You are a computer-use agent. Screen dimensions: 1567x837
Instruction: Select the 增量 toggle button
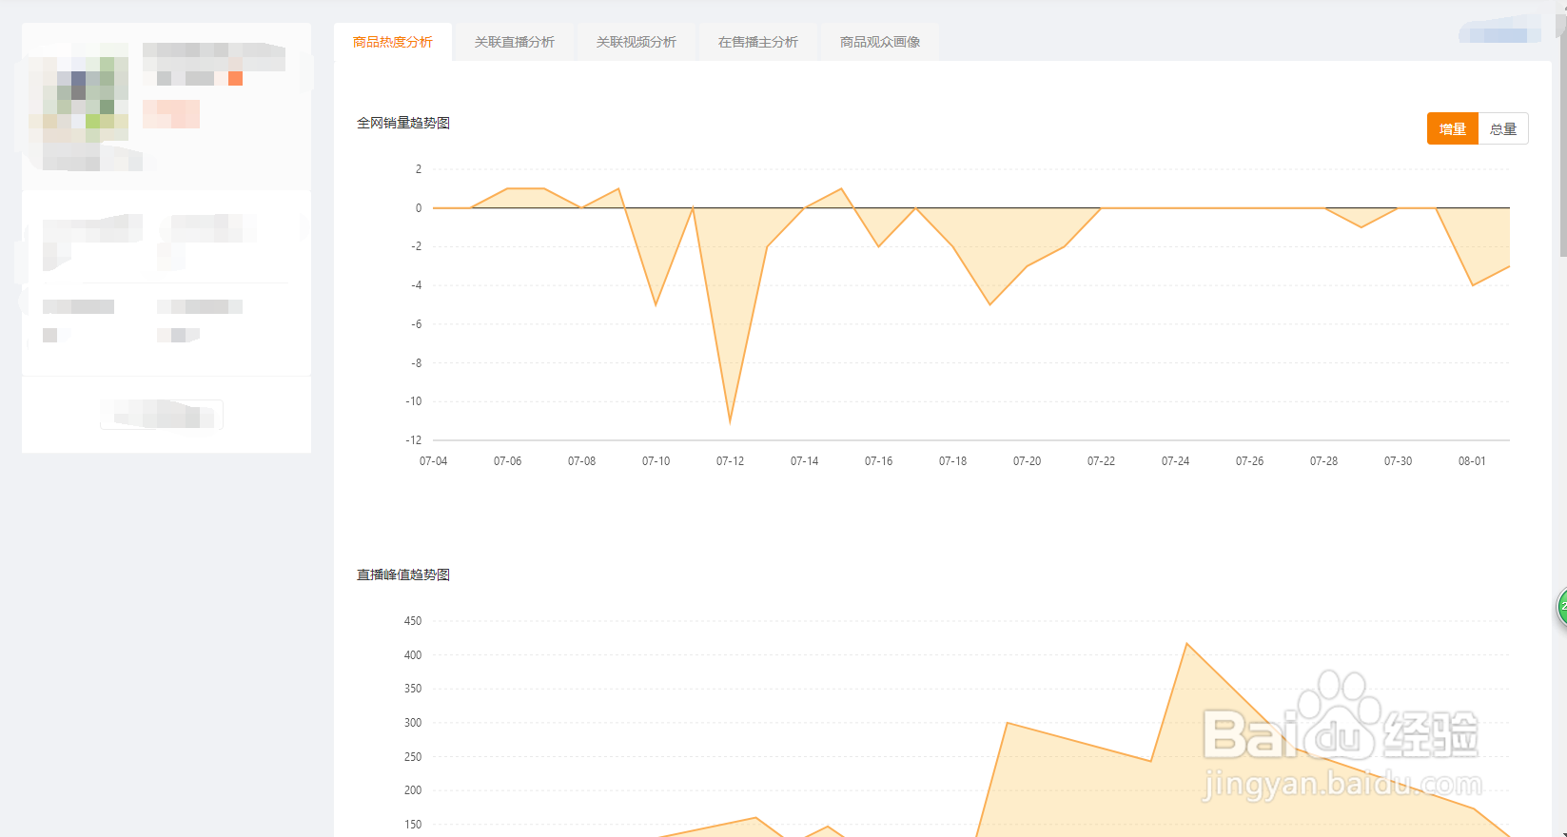click(x=1453, y=128)
